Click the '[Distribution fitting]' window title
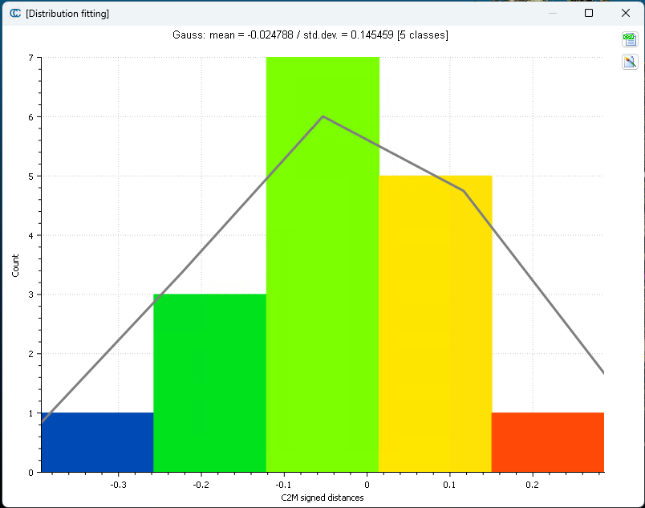The image size is (645, 508). pos(67,14)
